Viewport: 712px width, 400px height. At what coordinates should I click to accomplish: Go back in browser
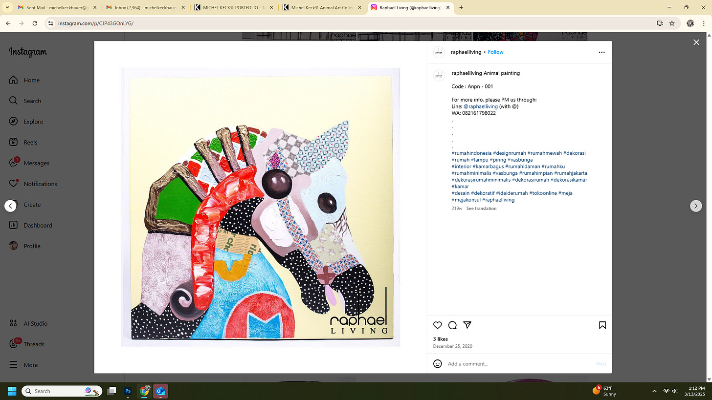(x=8, y=23)
